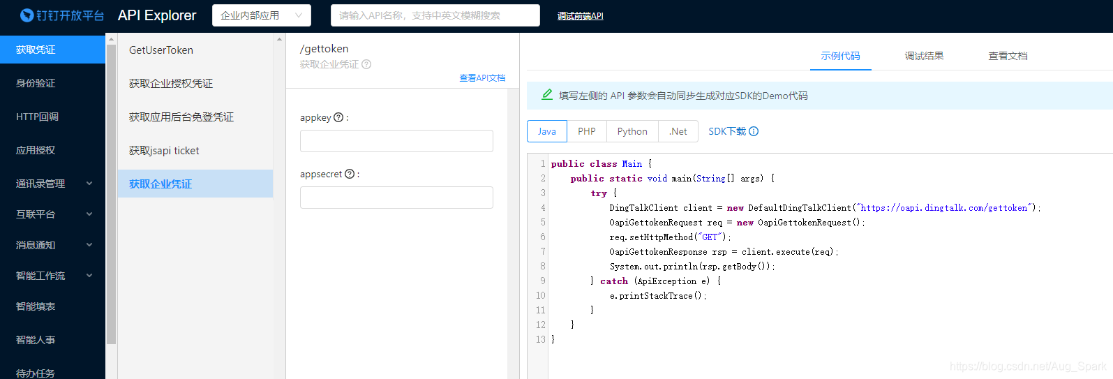
Task: Open the 获取应用后台免登凭证 API entry
Action: (195, 117)
